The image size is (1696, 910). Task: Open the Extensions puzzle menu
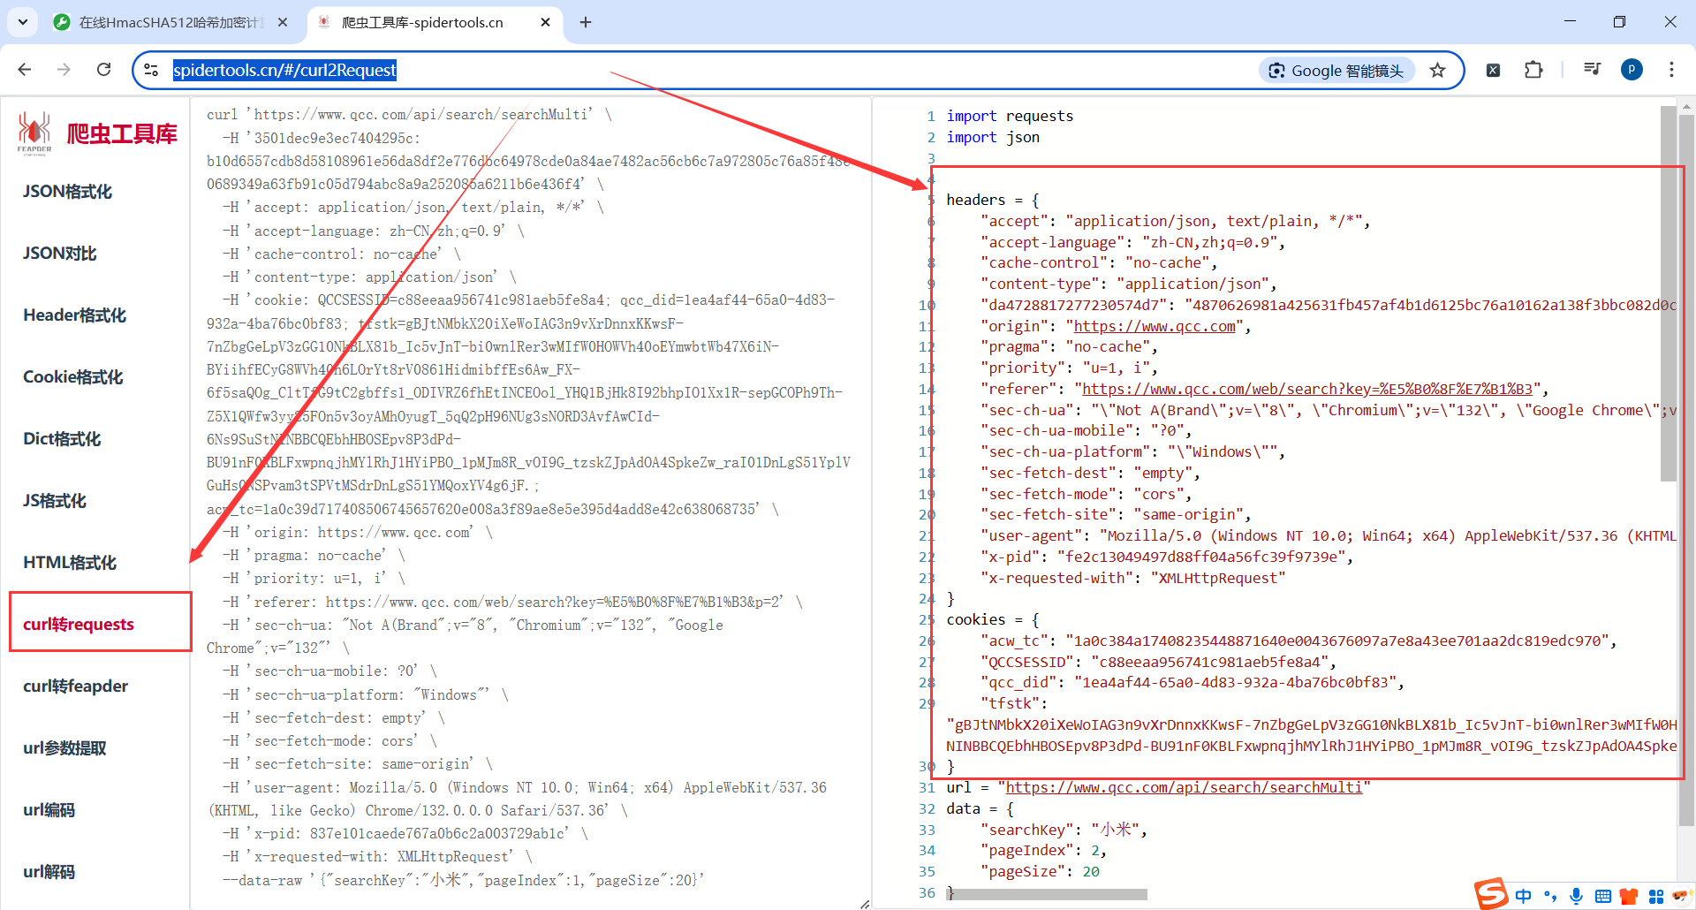[x=1533, y=70]
